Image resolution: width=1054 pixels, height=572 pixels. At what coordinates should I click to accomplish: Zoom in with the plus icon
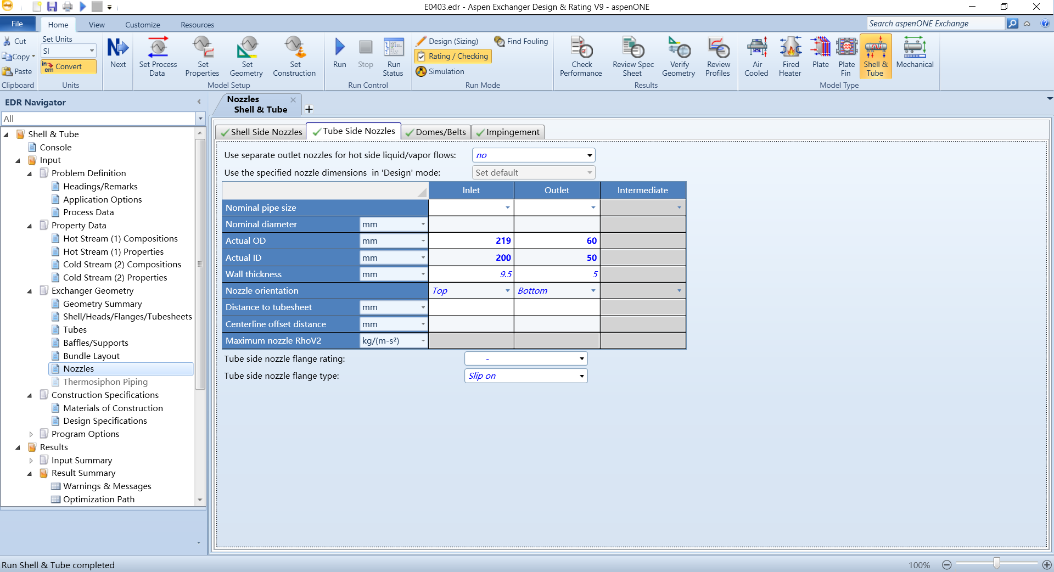pyautogui.click(x=1047, y=565)
